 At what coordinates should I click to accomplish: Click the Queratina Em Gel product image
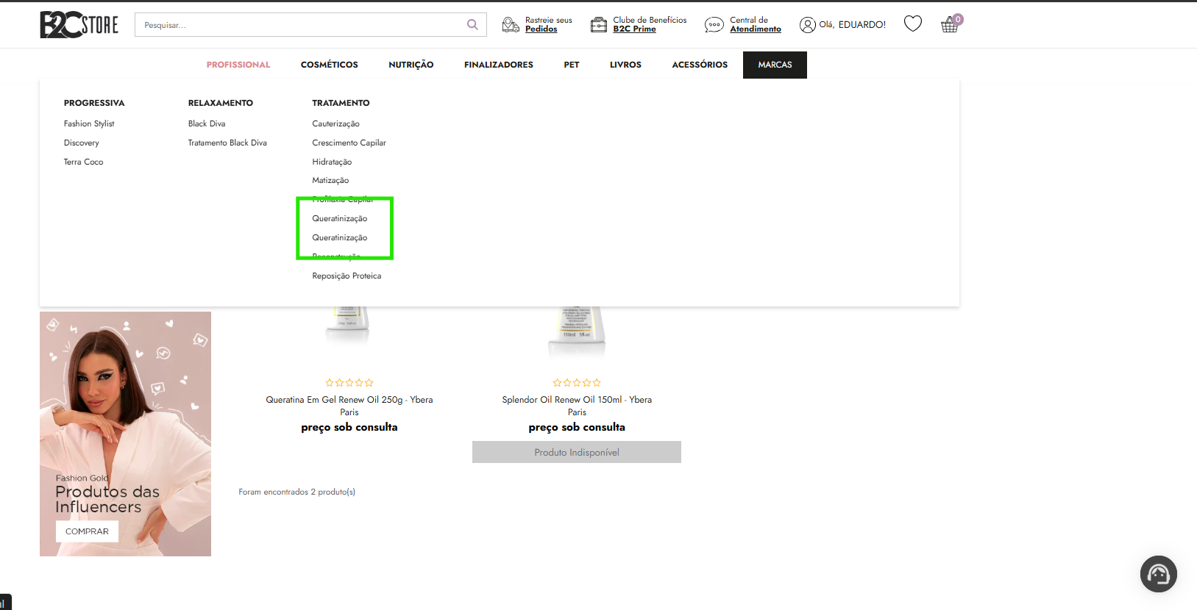[348, 326]
